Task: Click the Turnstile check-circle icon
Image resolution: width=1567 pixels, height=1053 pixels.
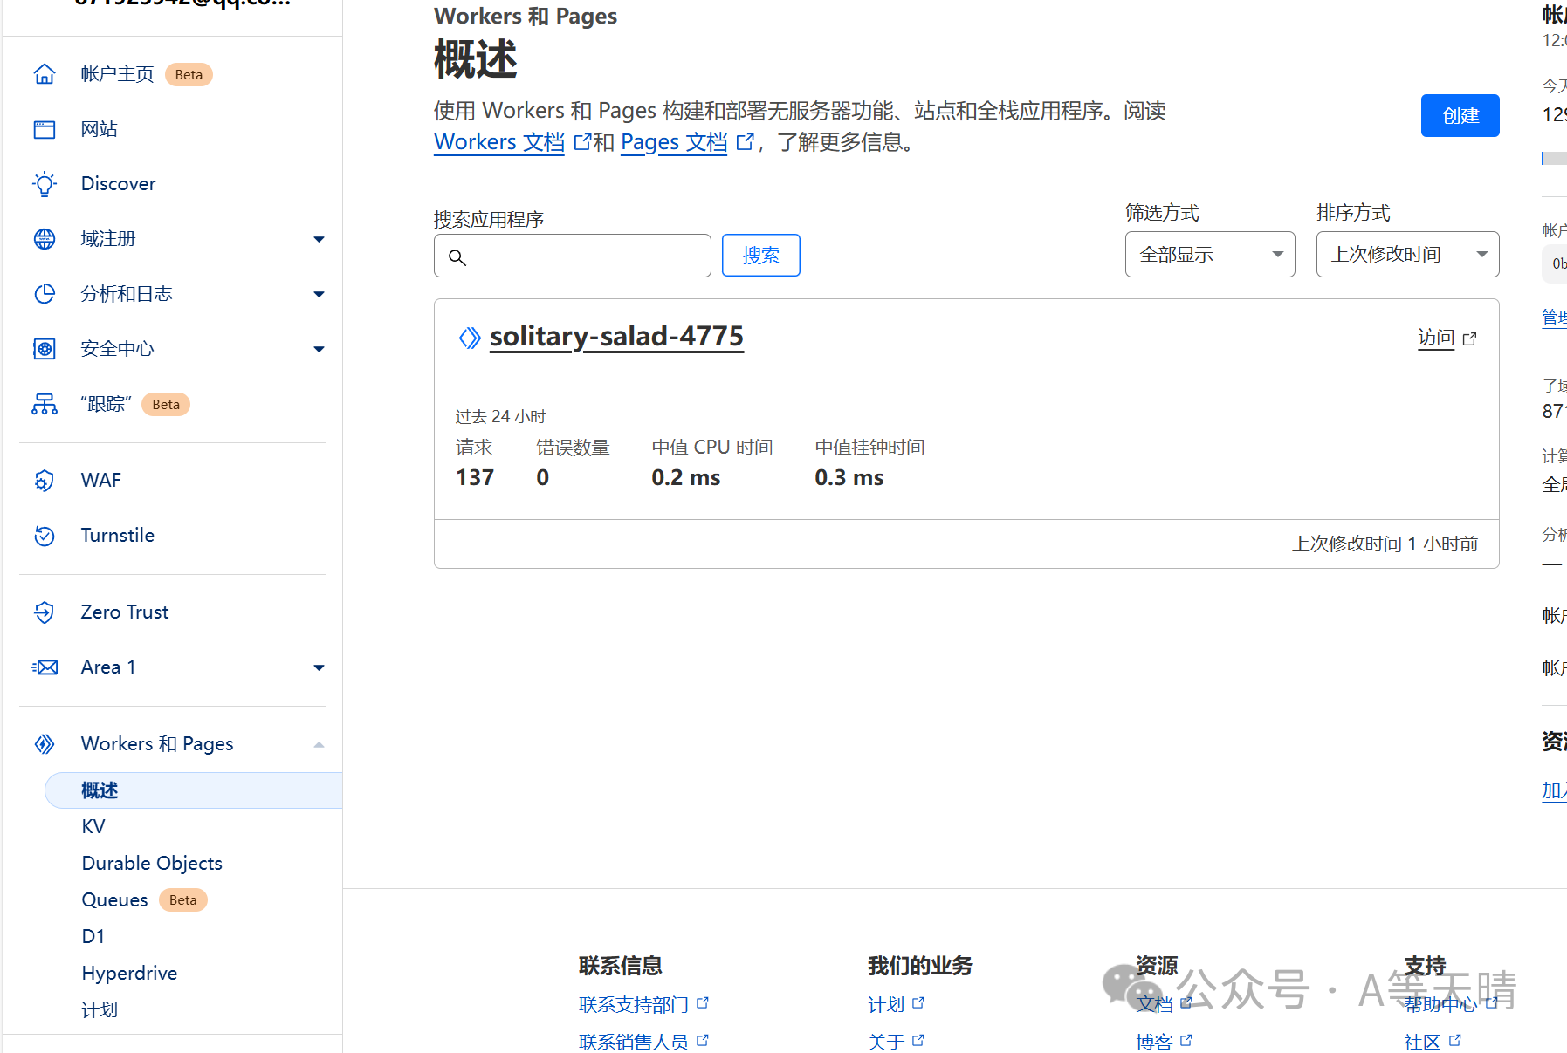Action: tap(45, 536)
